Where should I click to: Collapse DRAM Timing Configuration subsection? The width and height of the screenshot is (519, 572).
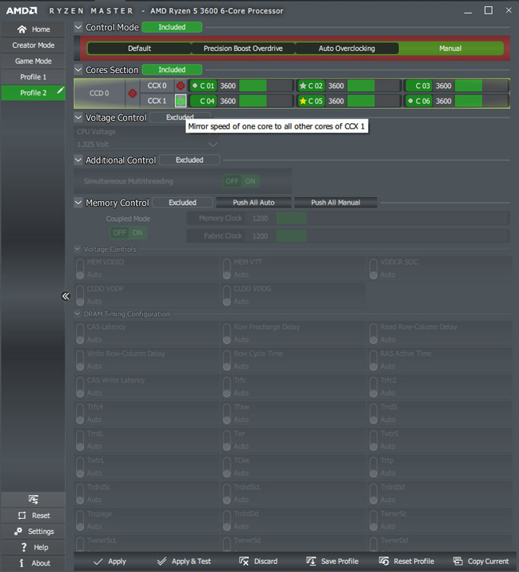point(77,314)
